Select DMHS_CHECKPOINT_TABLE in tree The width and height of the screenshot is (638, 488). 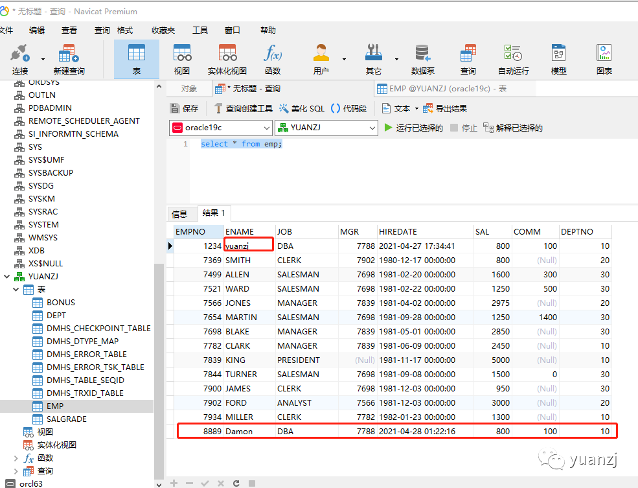tap(98, 329)
